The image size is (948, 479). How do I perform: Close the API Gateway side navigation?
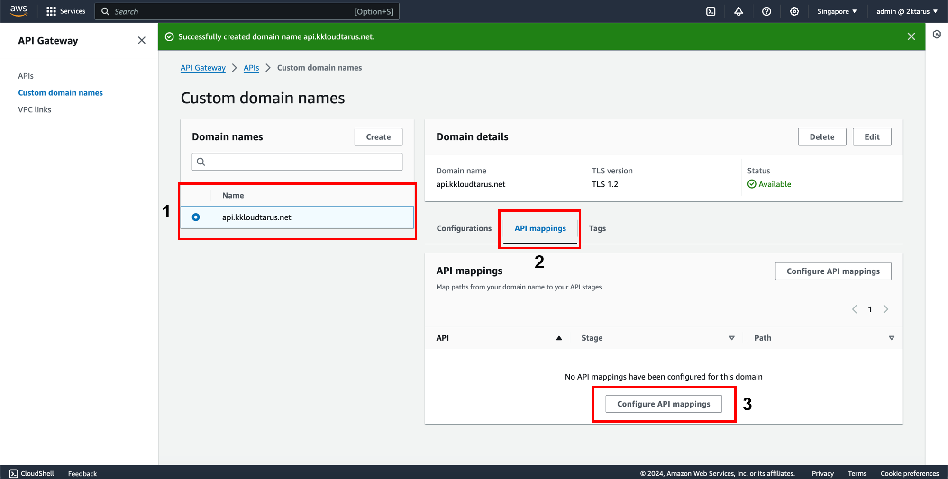coord(142,40)
